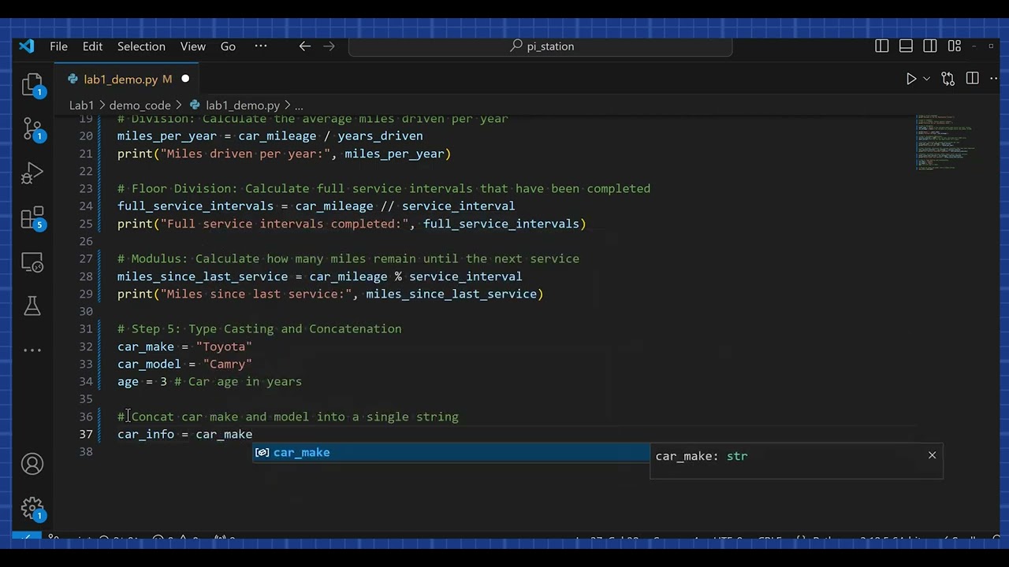Click car_info on line 37
The width and height of the screenshot is (1009, 567).
(x=146, y=434)
